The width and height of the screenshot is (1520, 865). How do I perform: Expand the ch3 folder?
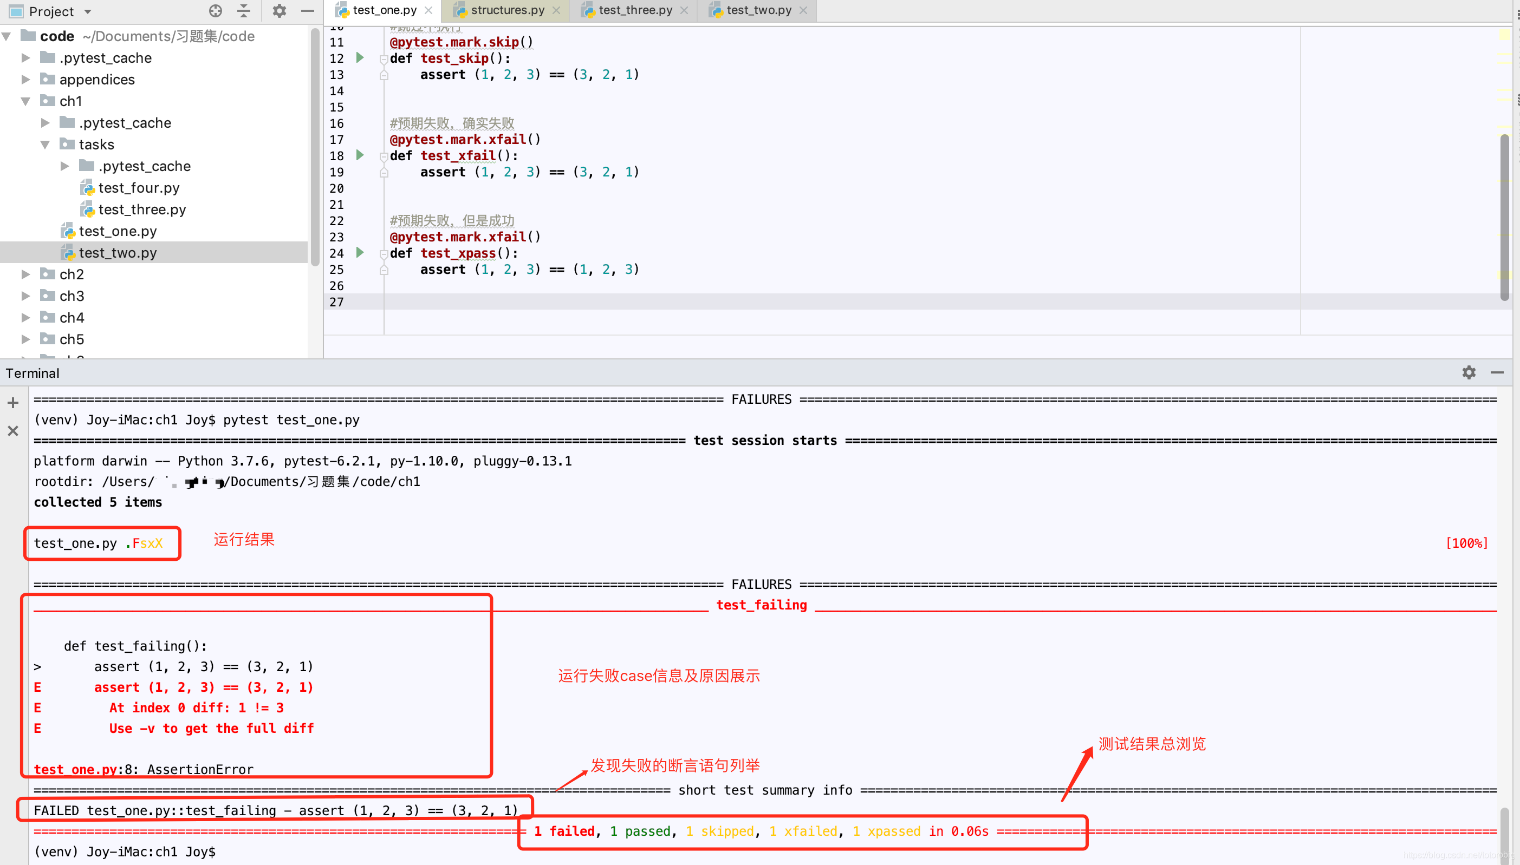(25, 296)
